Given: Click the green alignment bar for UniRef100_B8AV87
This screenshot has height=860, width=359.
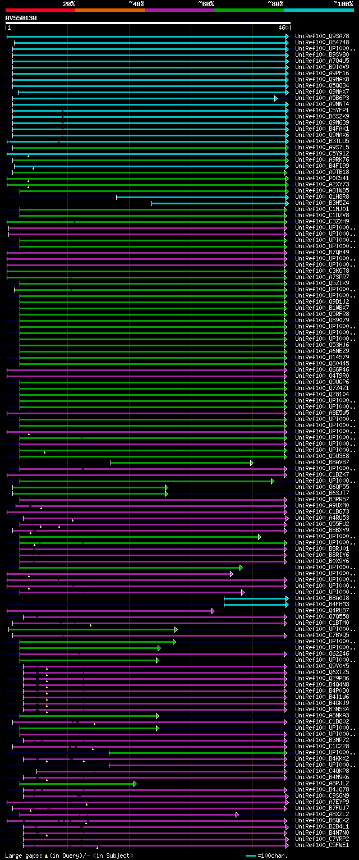Looking at the screenshot, I should tap(182, 463).
